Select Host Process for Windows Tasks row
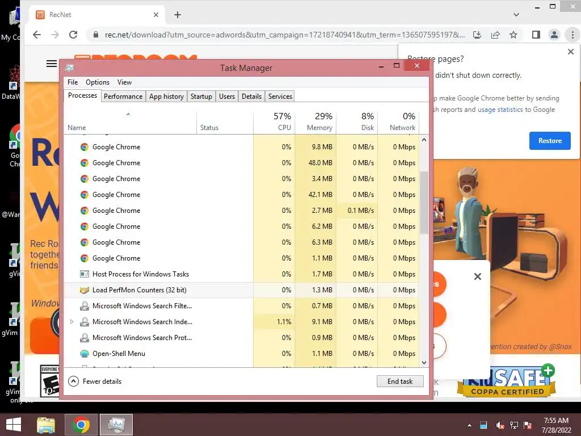 tap(242, 274)
